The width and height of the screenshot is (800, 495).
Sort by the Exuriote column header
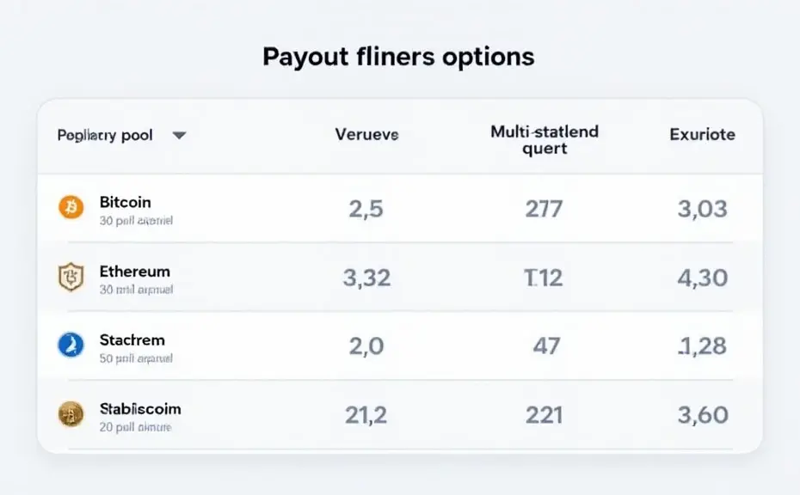click(702, 135)
